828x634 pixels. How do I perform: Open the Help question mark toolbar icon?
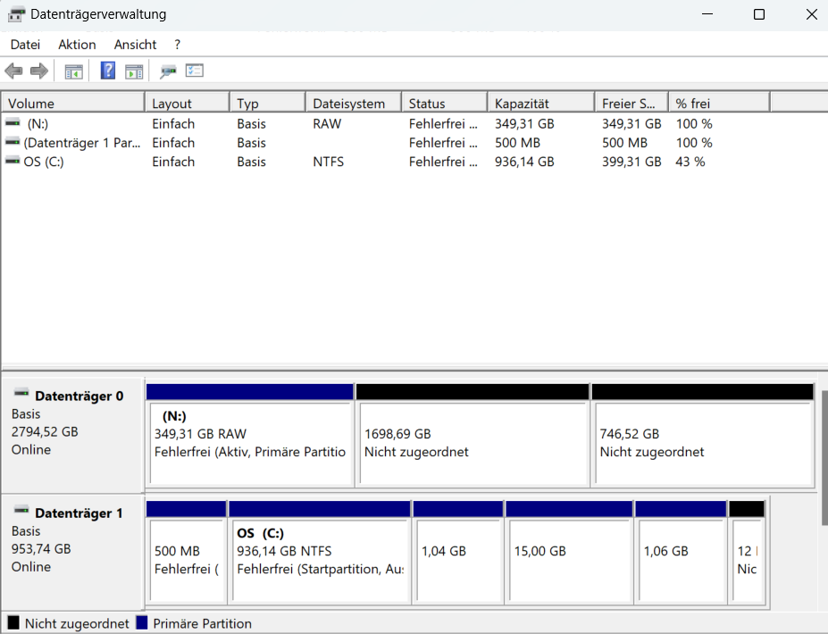(107, 71)
